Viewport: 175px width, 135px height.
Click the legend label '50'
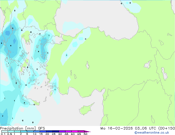click(x=85, y=134)
